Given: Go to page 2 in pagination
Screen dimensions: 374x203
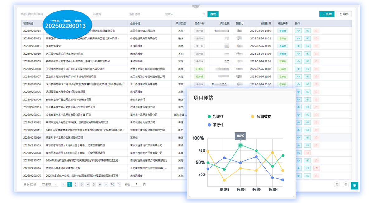Looking at the screenshot, I should (76, 184).
